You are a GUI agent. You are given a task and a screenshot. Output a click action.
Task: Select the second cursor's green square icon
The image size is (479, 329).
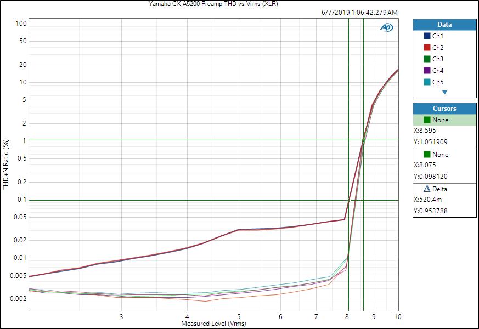point(427,155)
